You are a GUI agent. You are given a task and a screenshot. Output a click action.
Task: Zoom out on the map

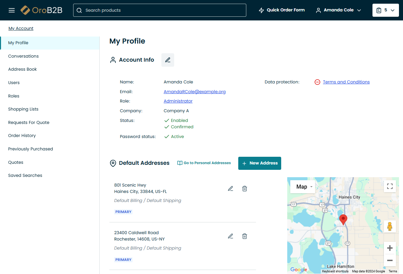[390, 260]
